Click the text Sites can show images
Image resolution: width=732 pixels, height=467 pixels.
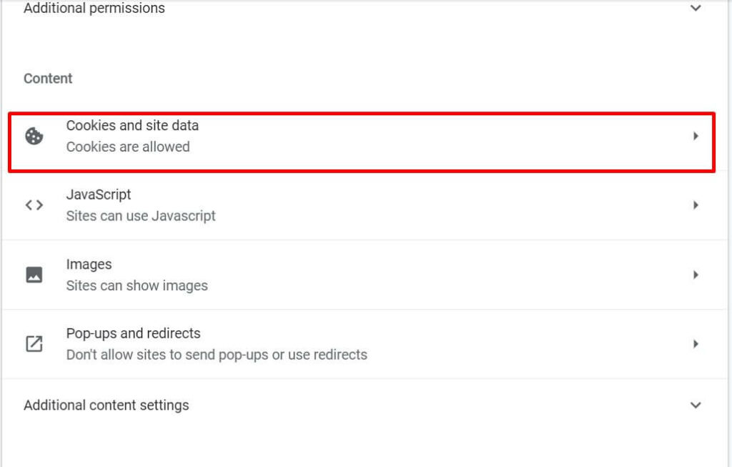[137, 285]
